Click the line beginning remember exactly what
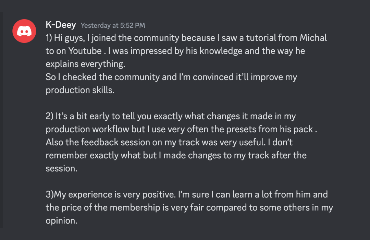Screen dimensions: 370x240 176,155
